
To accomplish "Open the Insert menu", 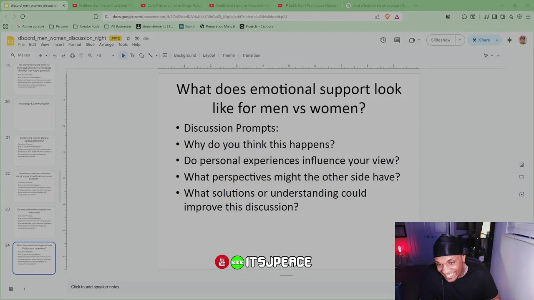I will (58, 45).
